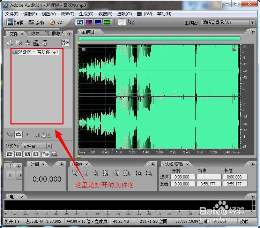Click zoom out full both axes icon
The width and height of the screenshot is (260, 228).
click(x=95, y=173)
